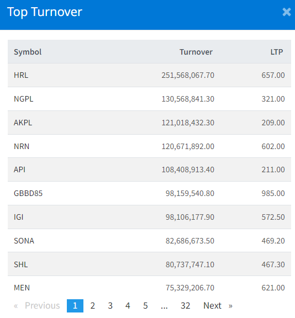Go to page 3 of results
The image size is (295, 318).
(x=110, y=306)
